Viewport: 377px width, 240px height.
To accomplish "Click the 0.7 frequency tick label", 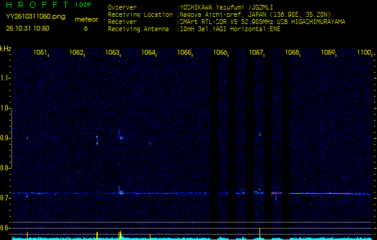I will pos(5,198).
